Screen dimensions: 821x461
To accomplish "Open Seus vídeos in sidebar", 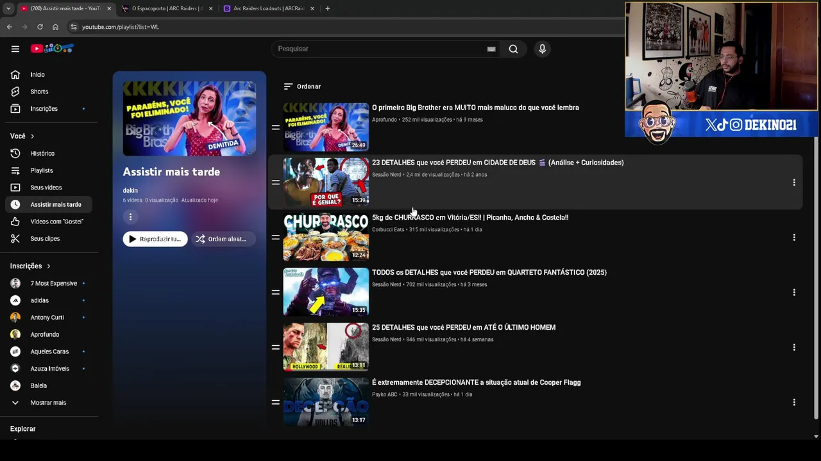I will point(50,188).
